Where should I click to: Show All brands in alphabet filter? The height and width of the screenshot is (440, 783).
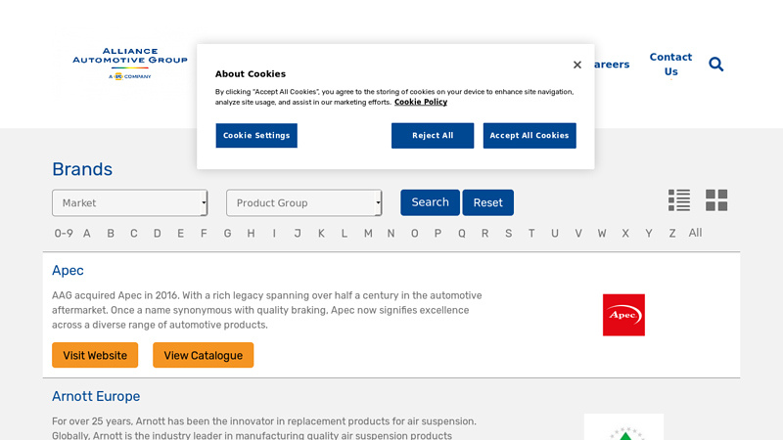click(x=695, y=233)
